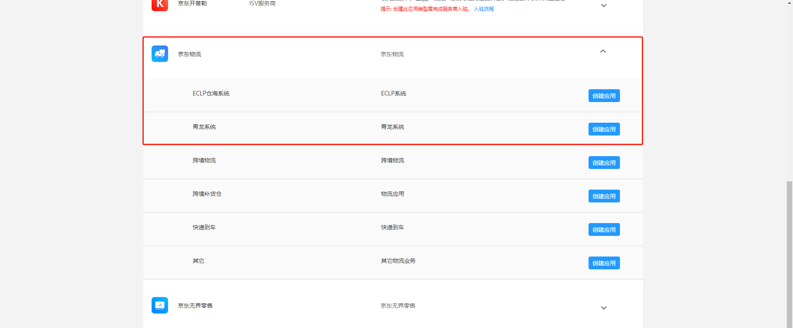Expand the 京东开普勒 row chevron
The width and height of the screenshot is (793, 328).
click(603, 5)
